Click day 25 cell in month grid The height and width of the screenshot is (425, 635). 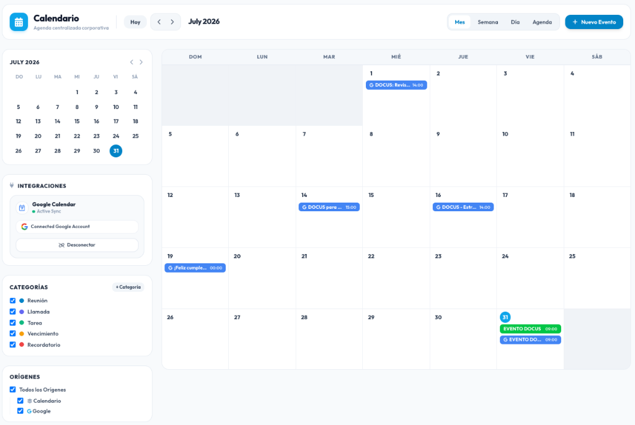(x=597, y=278)
